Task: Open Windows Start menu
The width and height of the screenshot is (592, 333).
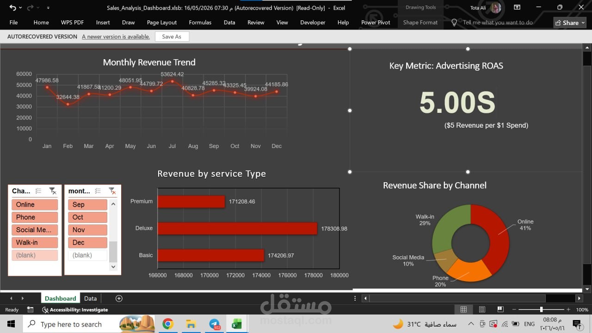Action: pos(11,324)
